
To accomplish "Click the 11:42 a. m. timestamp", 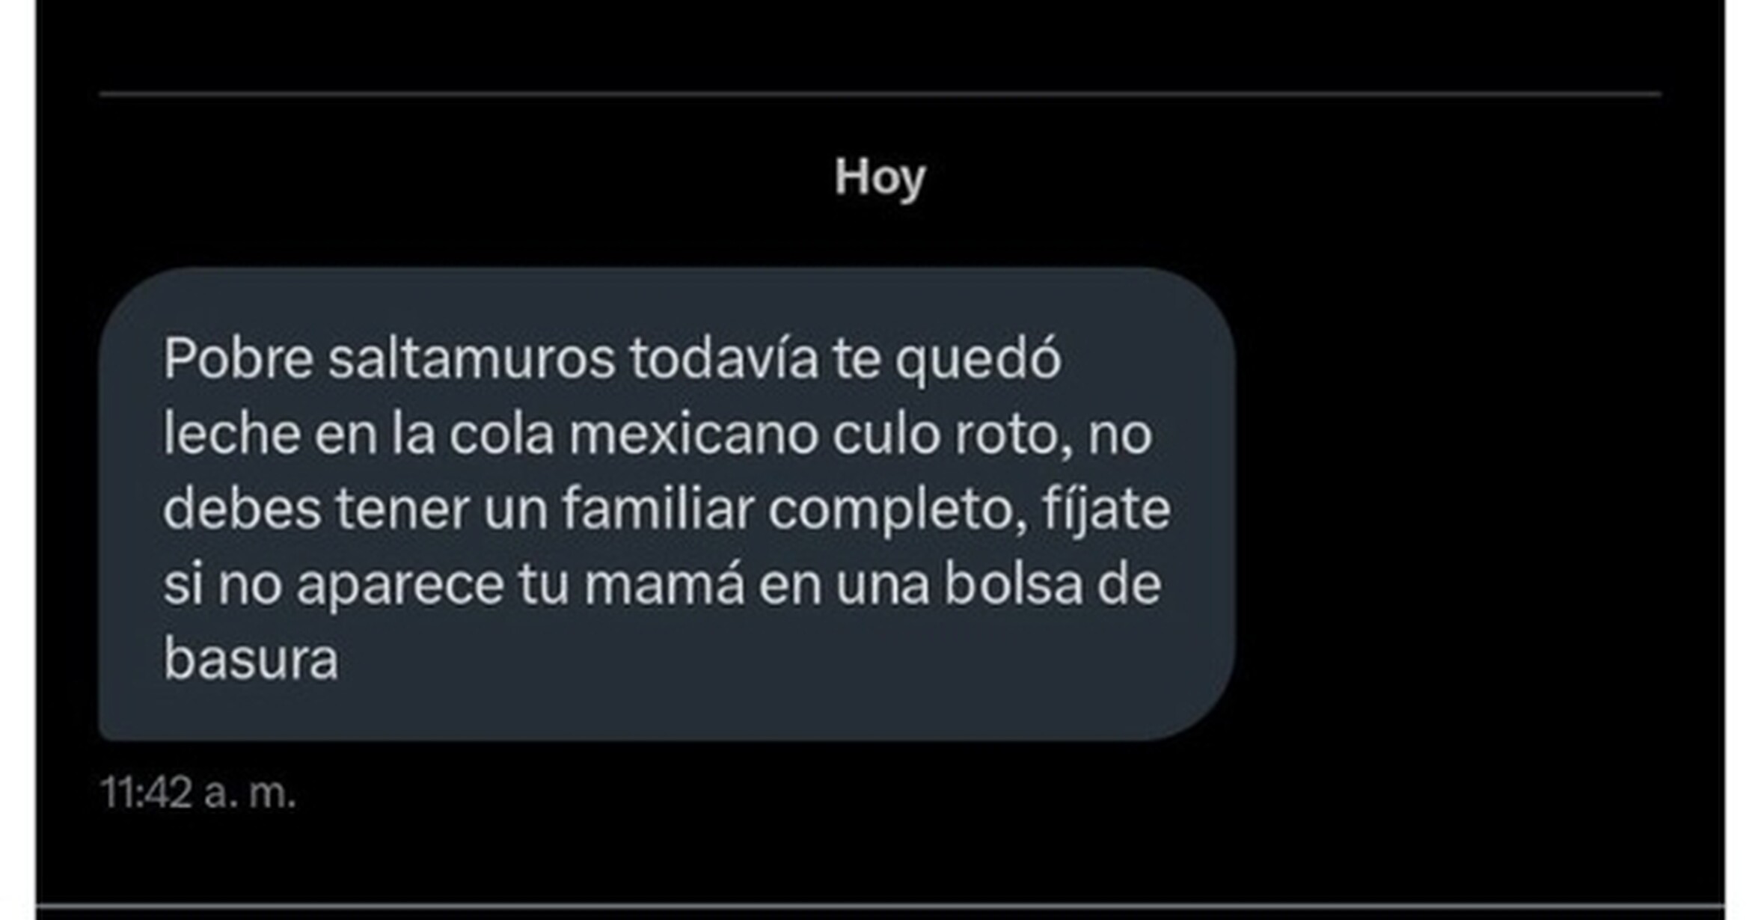I will [198, 792].
